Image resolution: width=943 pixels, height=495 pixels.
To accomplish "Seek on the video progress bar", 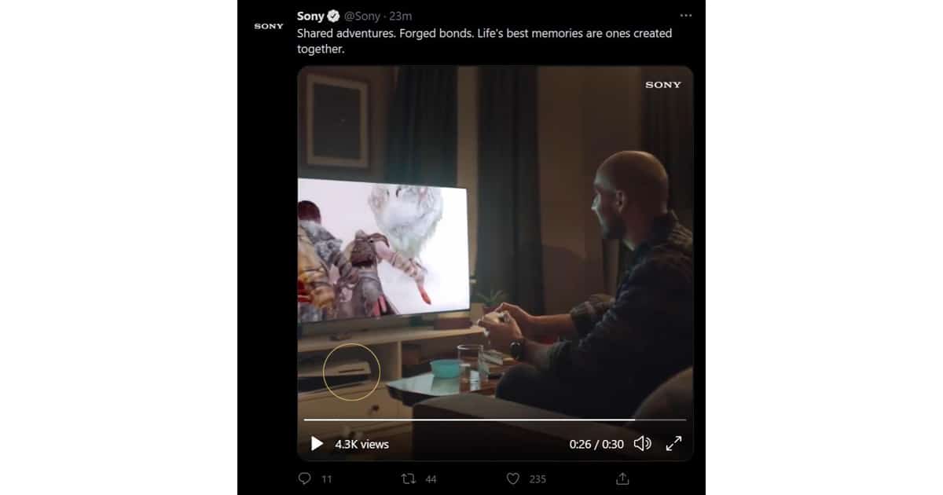I will coord(495,420).
